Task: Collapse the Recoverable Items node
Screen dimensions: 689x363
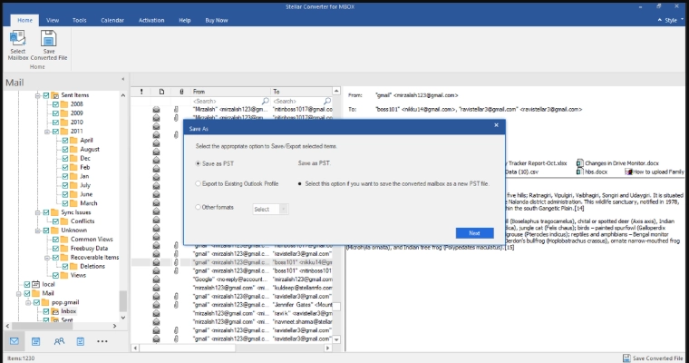Action: 47,258
